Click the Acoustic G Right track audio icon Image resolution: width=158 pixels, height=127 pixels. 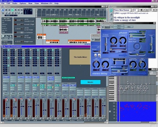click(x=22, y=24)
